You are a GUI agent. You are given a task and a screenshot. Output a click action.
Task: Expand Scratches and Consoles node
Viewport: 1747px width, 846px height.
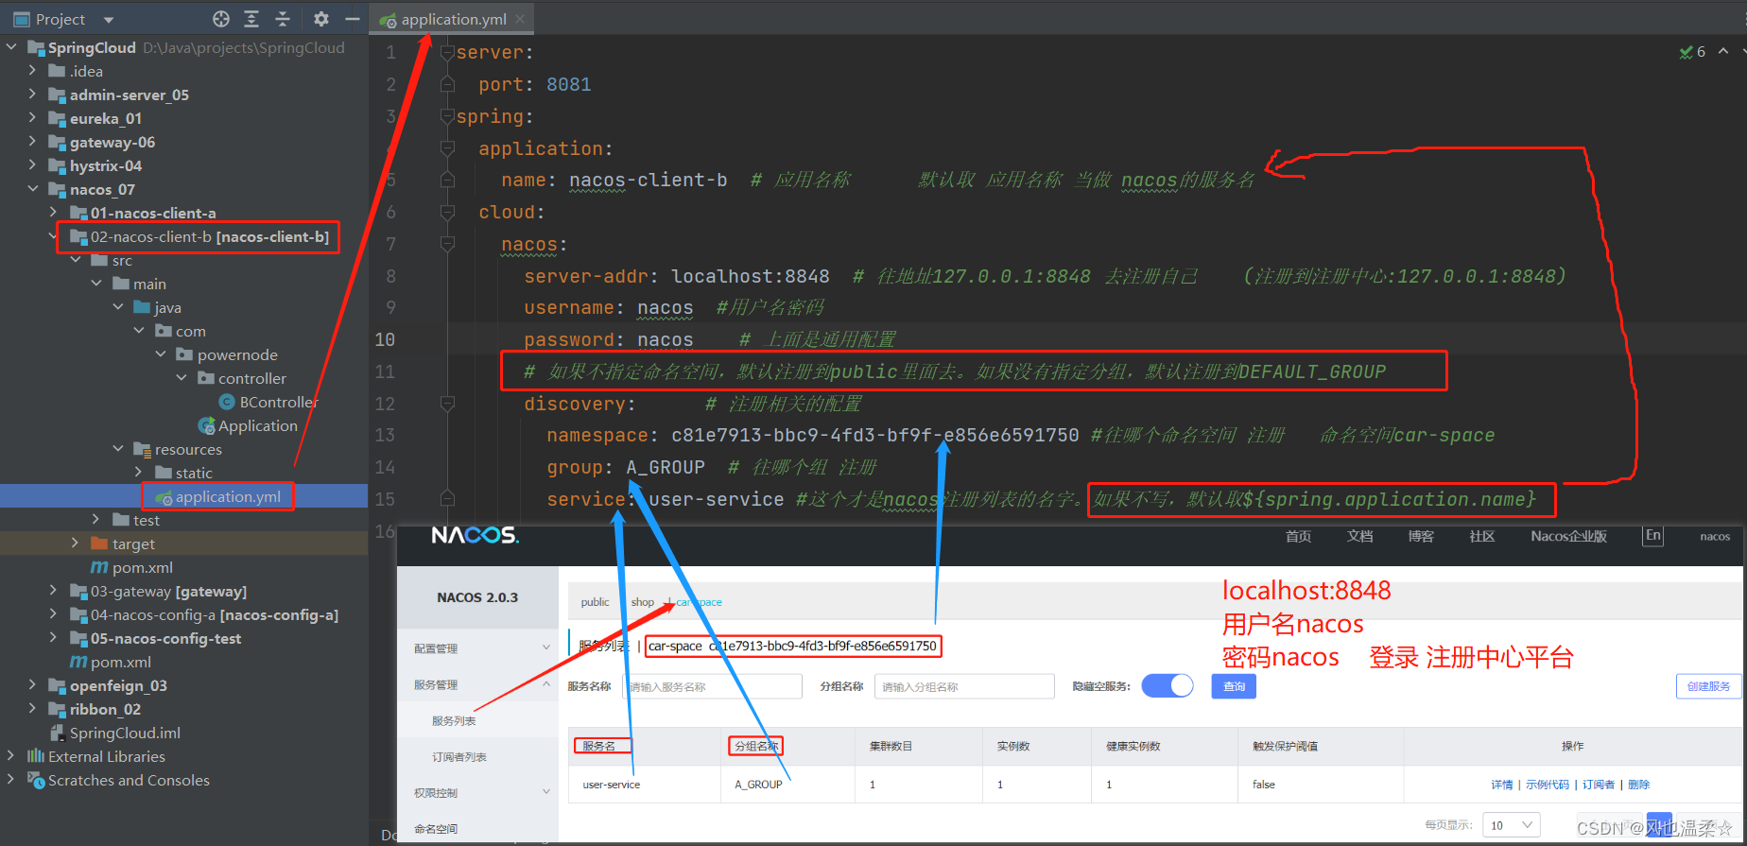(11, 780)
